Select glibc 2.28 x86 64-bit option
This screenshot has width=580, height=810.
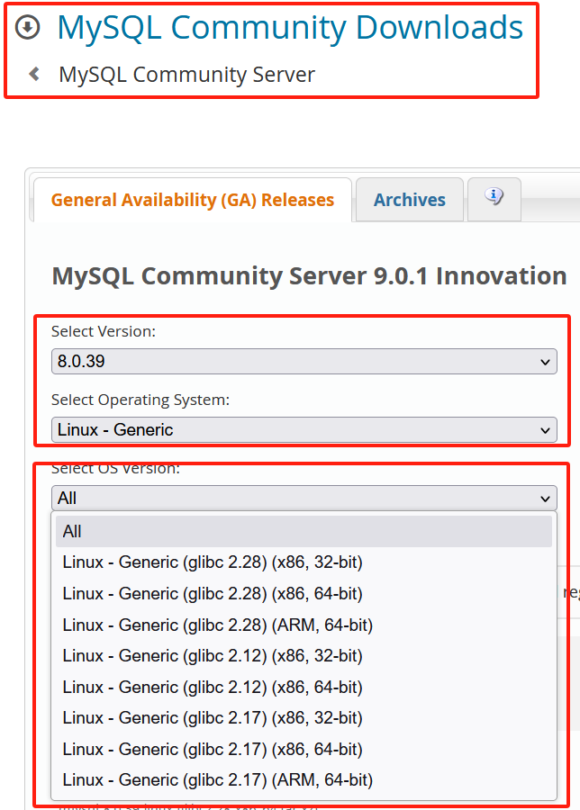(x=213, y=594)
